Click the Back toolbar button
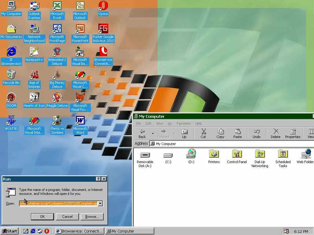This screenshot has height=235, width=314. pos(142,134)
